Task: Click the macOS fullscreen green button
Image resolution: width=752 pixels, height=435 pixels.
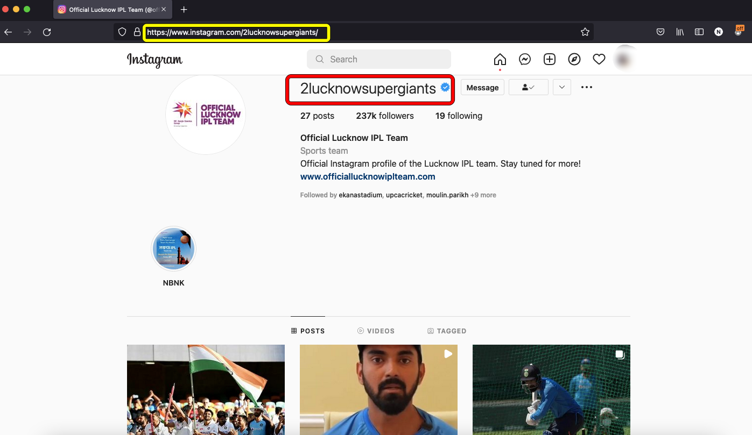Action: 27,10
